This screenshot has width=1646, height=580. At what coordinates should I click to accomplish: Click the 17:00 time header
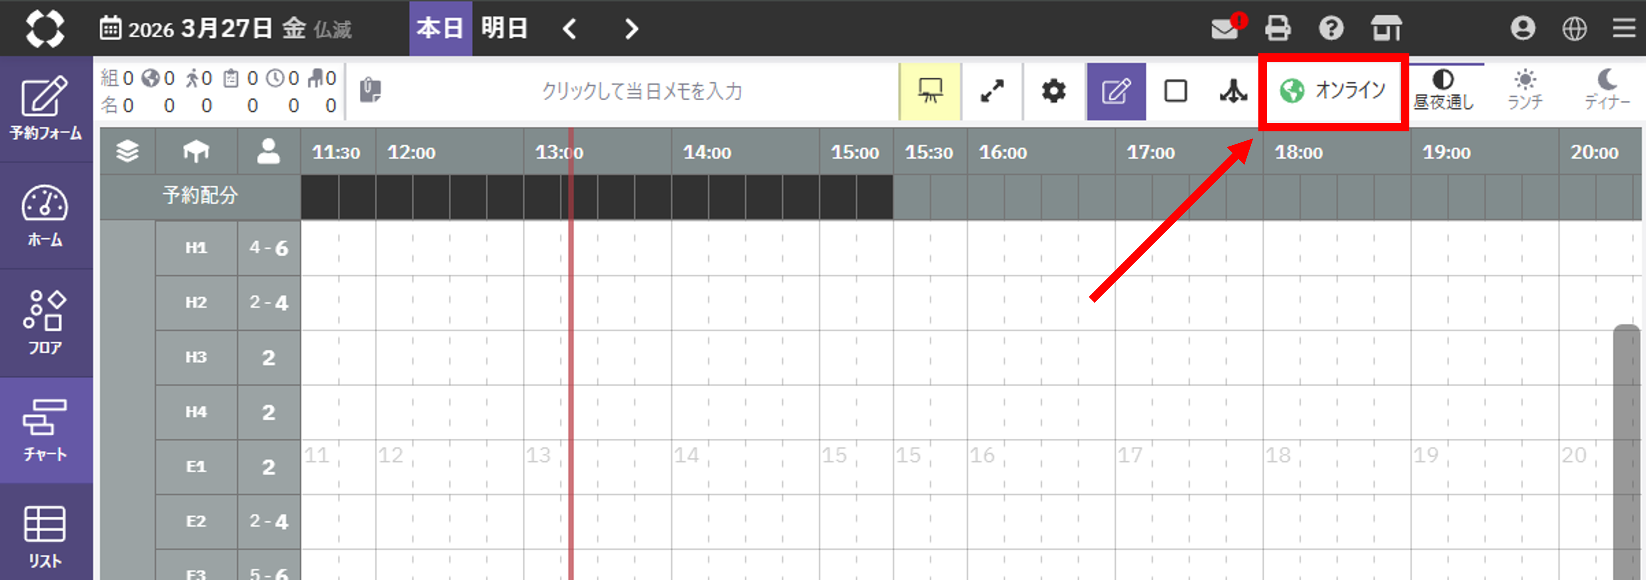[x=1151, y=153]
